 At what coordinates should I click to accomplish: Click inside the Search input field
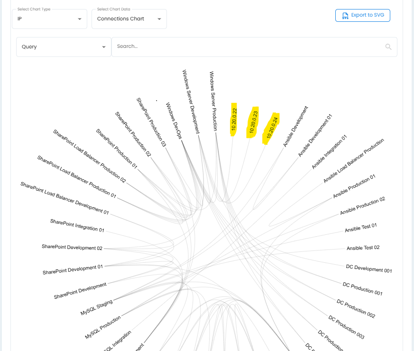(x=247, y=46)
